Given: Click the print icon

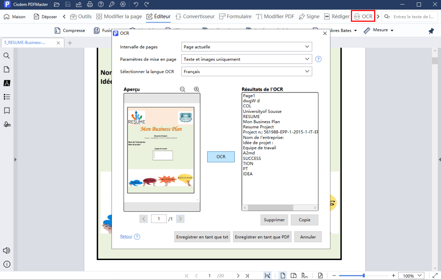Looking at the screenshot, I should [x=90, y=5].
